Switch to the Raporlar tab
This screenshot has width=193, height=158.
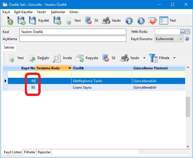pyautogui.click(x=44, y=152)
